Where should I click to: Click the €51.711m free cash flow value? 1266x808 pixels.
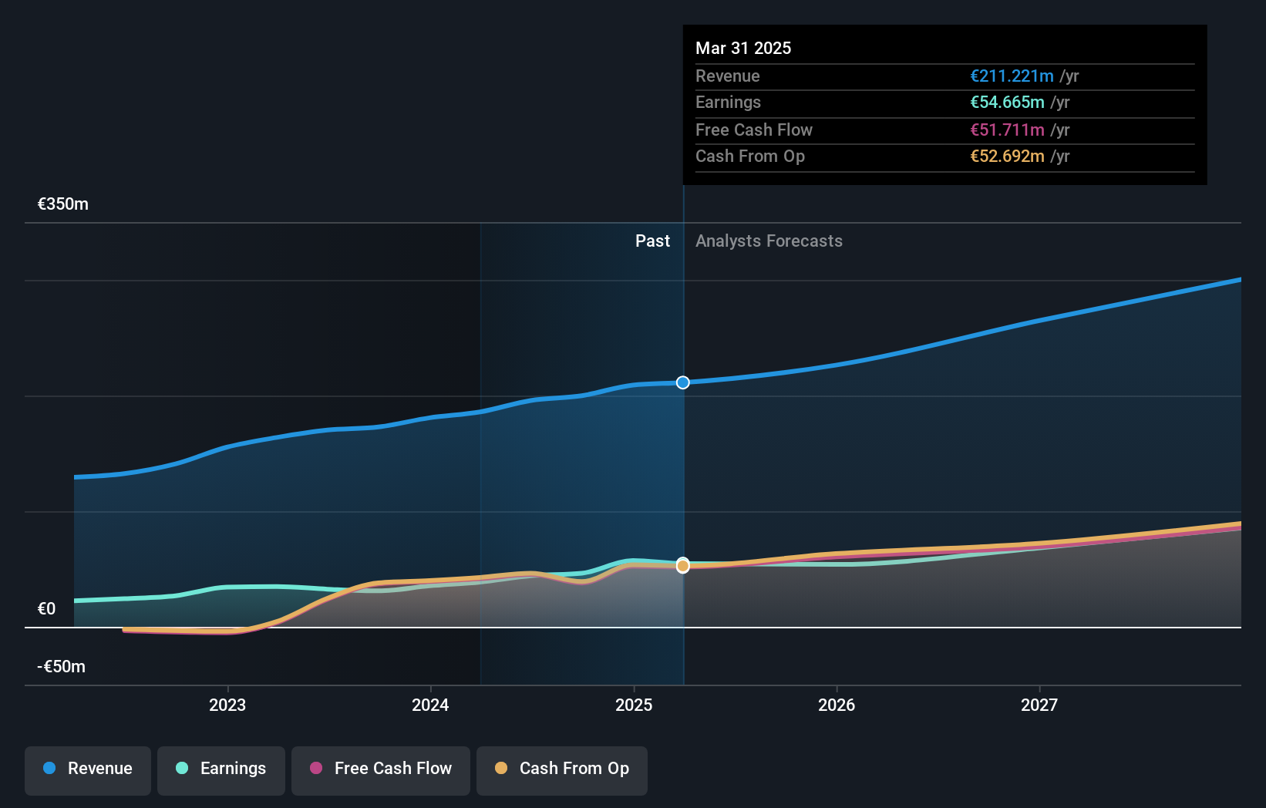[1007, 130]
